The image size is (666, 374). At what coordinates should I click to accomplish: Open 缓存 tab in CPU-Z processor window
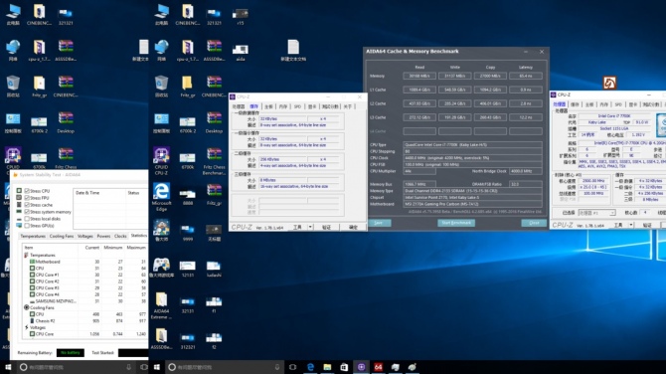(x=575, y=104)
